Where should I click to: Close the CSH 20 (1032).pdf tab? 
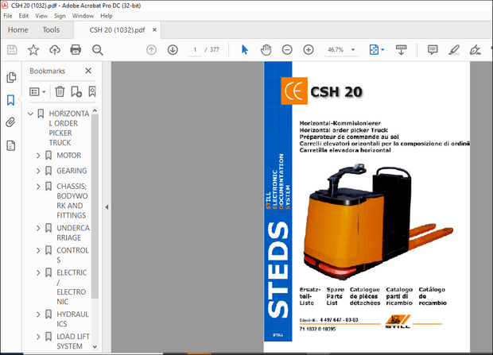[154, 30]
